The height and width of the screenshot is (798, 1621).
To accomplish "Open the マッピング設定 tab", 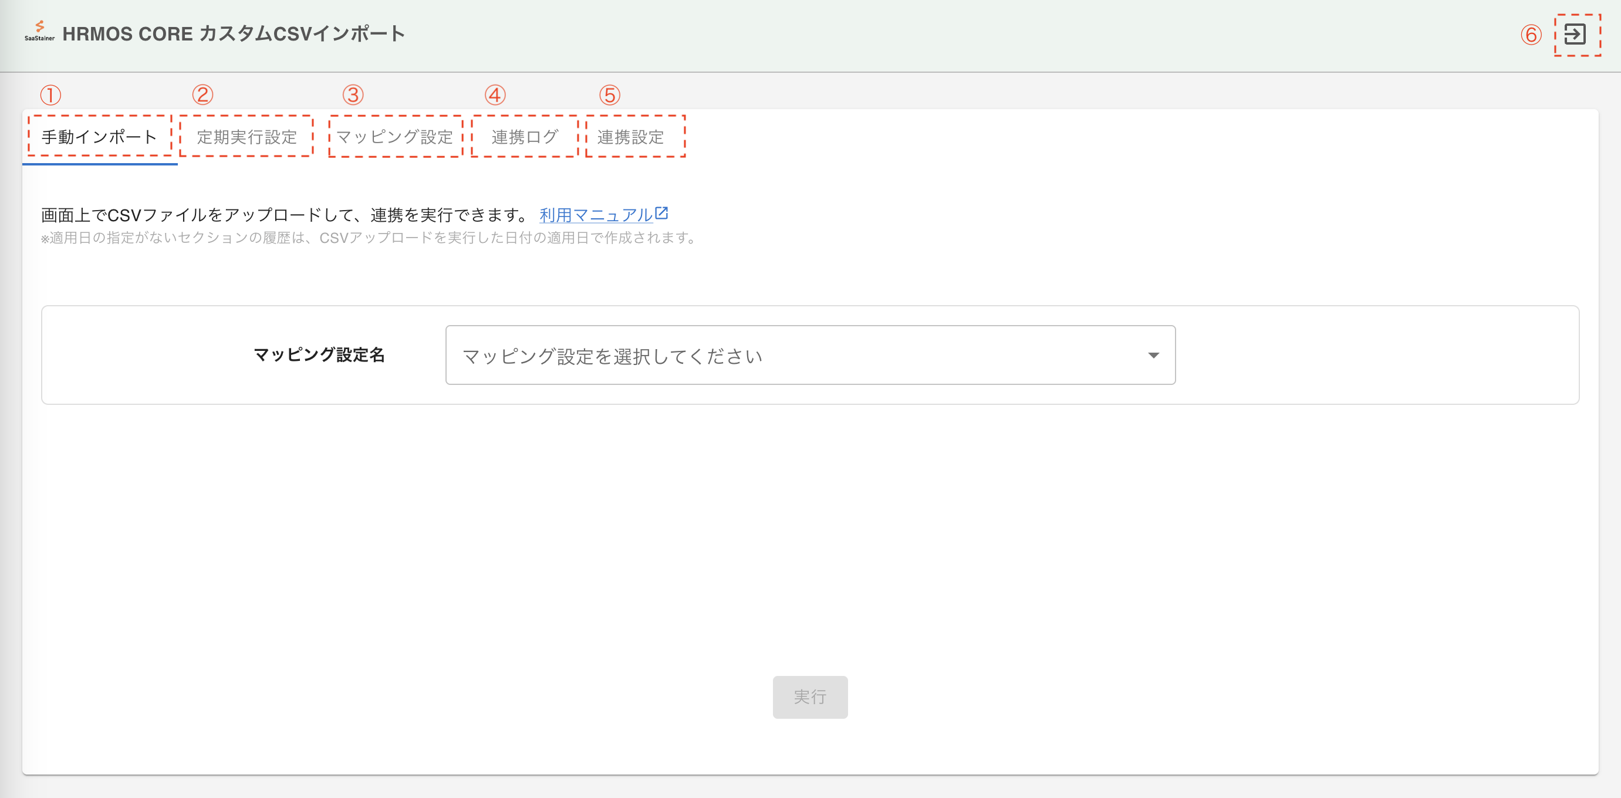I will pos(394,137).
